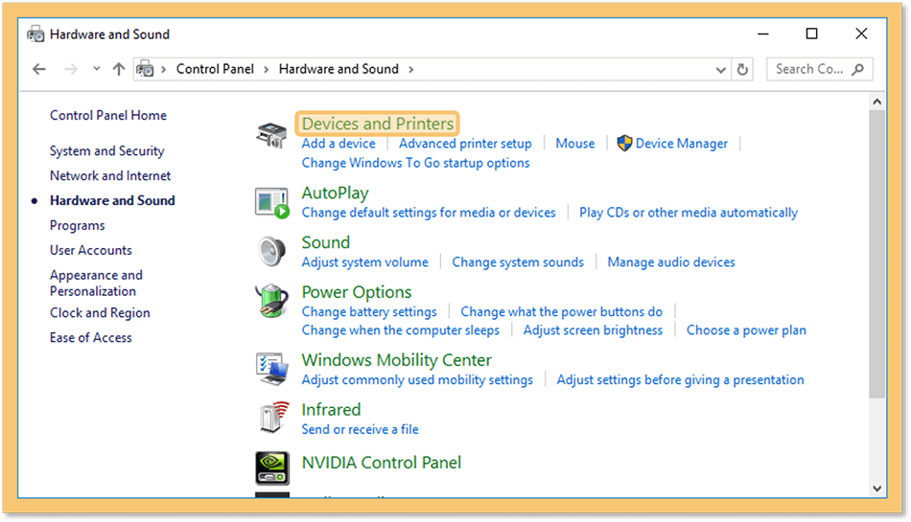Open the address bar history dropdown
The image size is (911, 522).
[x=720, y=70]
